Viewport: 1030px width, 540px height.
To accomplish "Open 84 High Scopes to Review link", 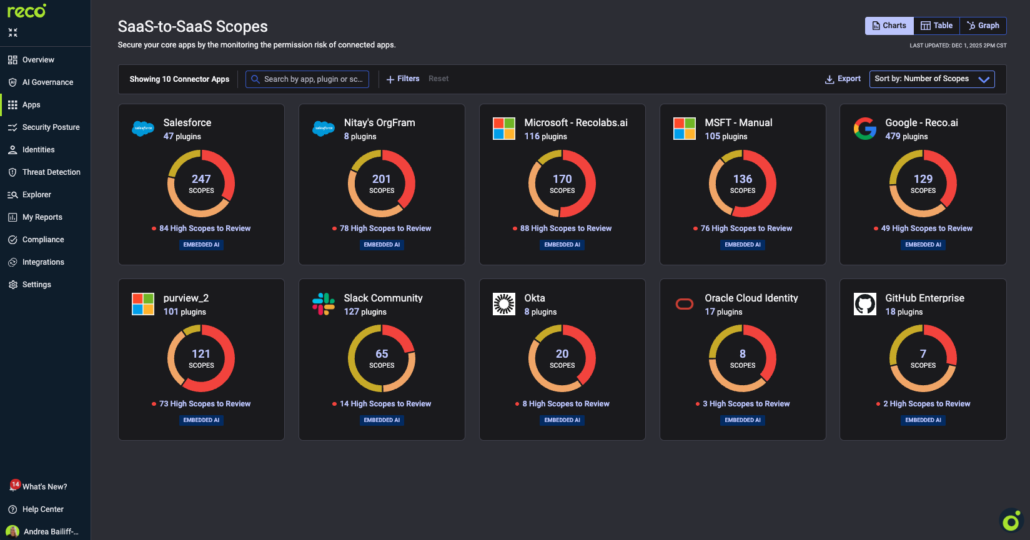I will tap(205, 228).
